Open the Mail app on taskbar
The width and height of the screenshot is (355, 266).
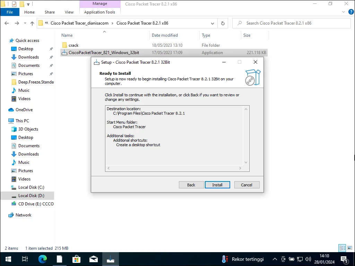tap(93, 259)
